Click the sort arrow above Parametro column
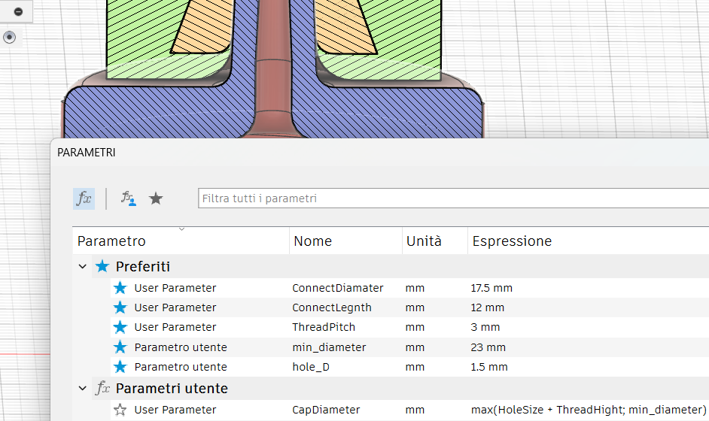The height and width of the screenshot is (421, 709). [x=181, y=229]
